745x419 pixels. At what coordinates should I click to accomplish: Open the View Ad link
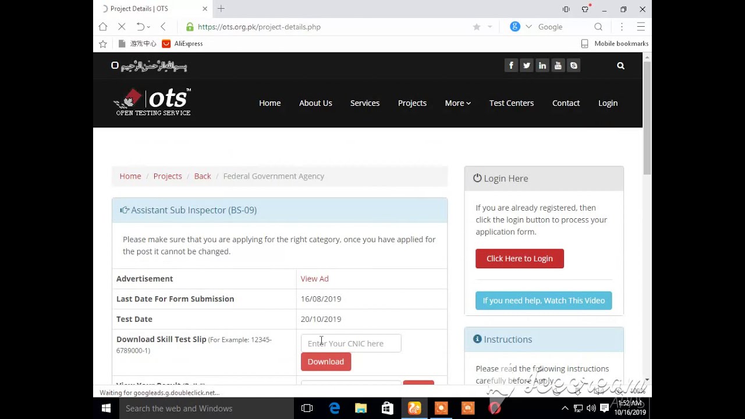coord(314,279)
